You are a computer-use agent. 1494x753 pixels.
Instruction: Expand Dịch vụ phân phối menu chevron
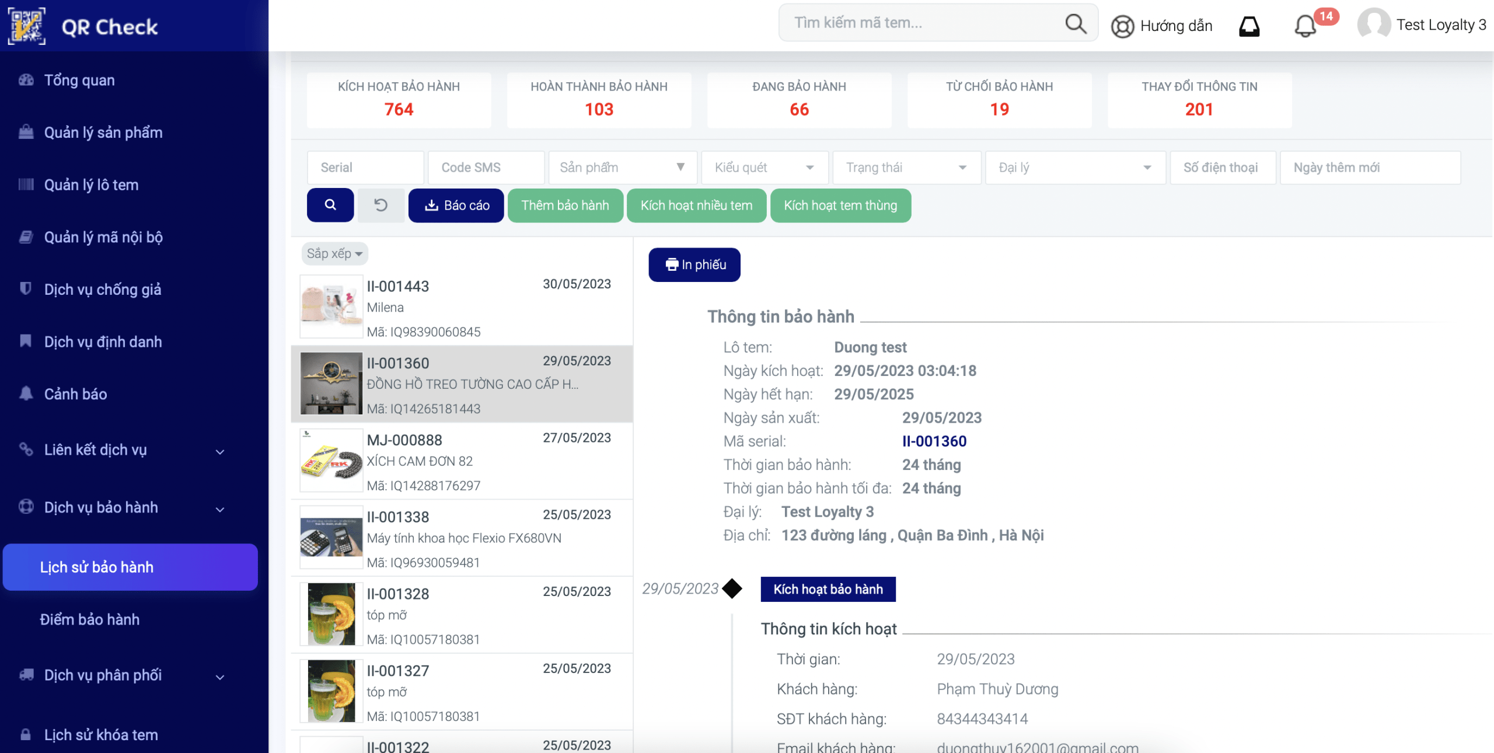tap(220, 677)
